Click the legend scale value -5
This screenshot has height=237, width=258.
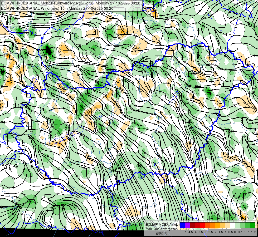(x=185, y=232)
